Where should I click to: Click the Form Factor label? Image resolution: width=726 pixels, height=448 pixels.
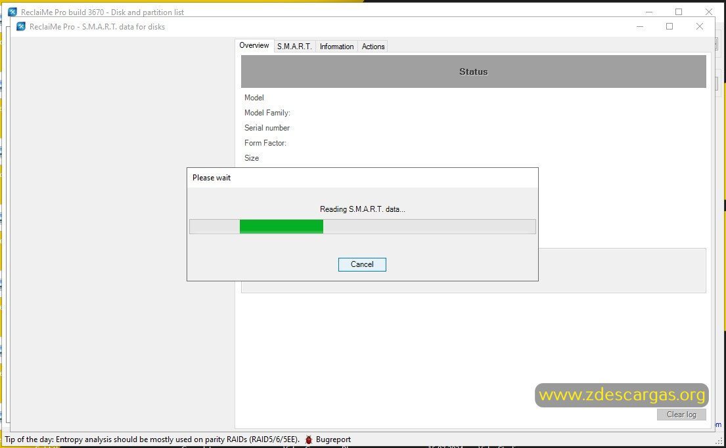pos(265,143)
